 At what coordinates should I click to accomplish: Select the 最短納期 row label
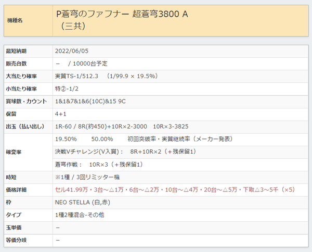coord(16,51)
